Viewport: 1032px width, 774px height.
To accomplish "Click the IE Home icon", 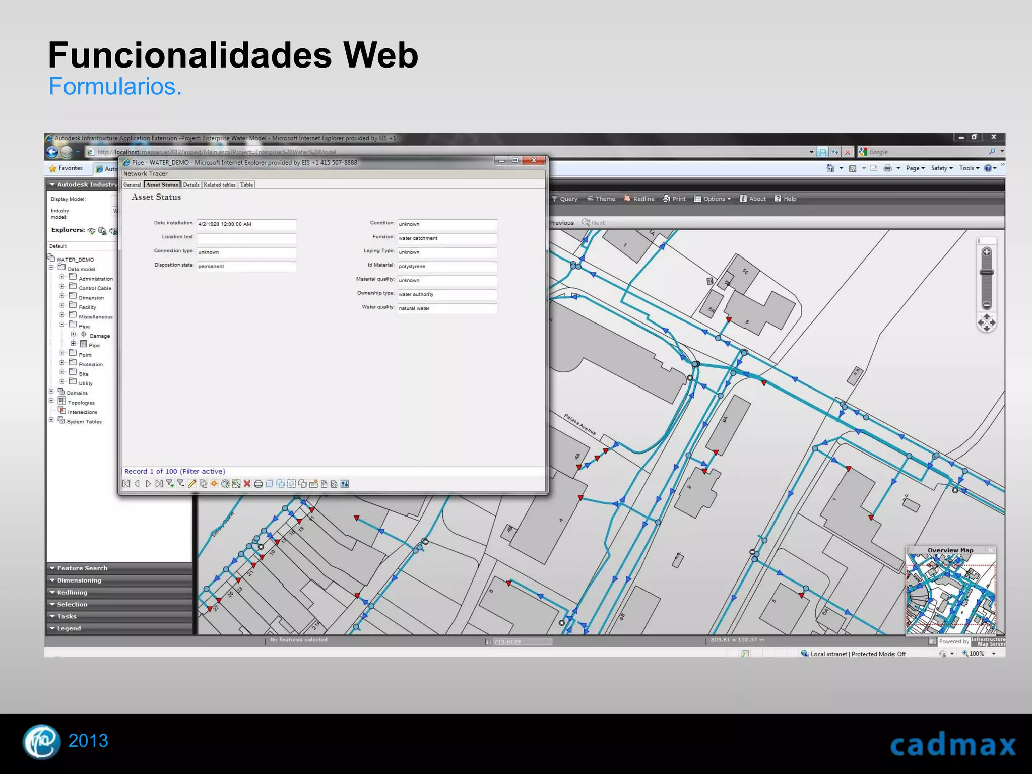I will 830,168.
